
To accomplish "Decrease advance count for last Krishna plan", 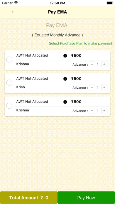I will (x=92, y=111).
